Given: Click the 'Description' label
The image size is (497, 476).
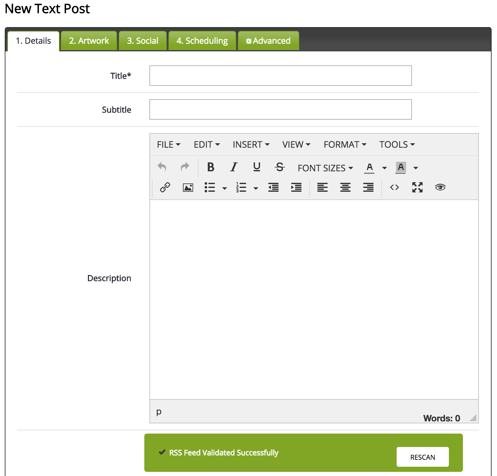Looking at the screenshot, I should point(109,278).
